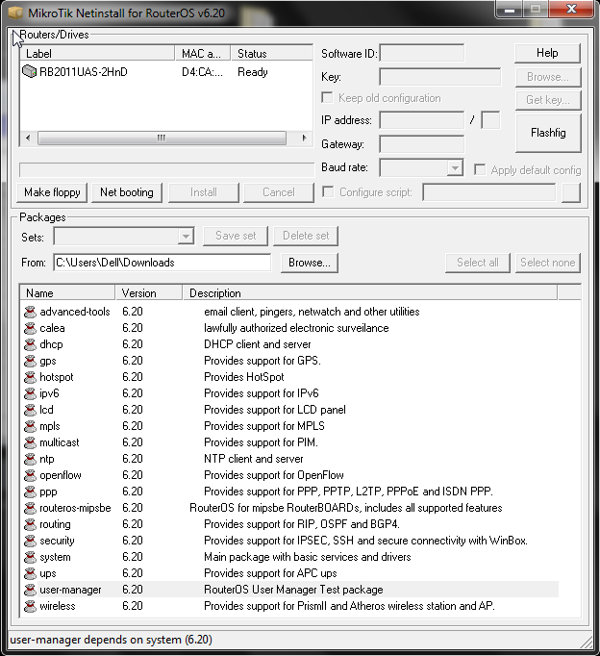Click the MAC address column header
Image resolution: width=600 pixels, height=656 pixels.
(x=203, y=53)
